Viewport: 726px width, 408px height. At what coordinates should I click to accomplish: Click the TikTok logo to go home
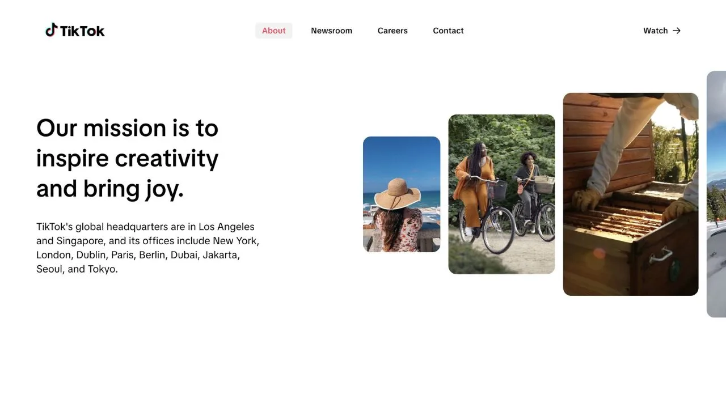pos(74,30)
